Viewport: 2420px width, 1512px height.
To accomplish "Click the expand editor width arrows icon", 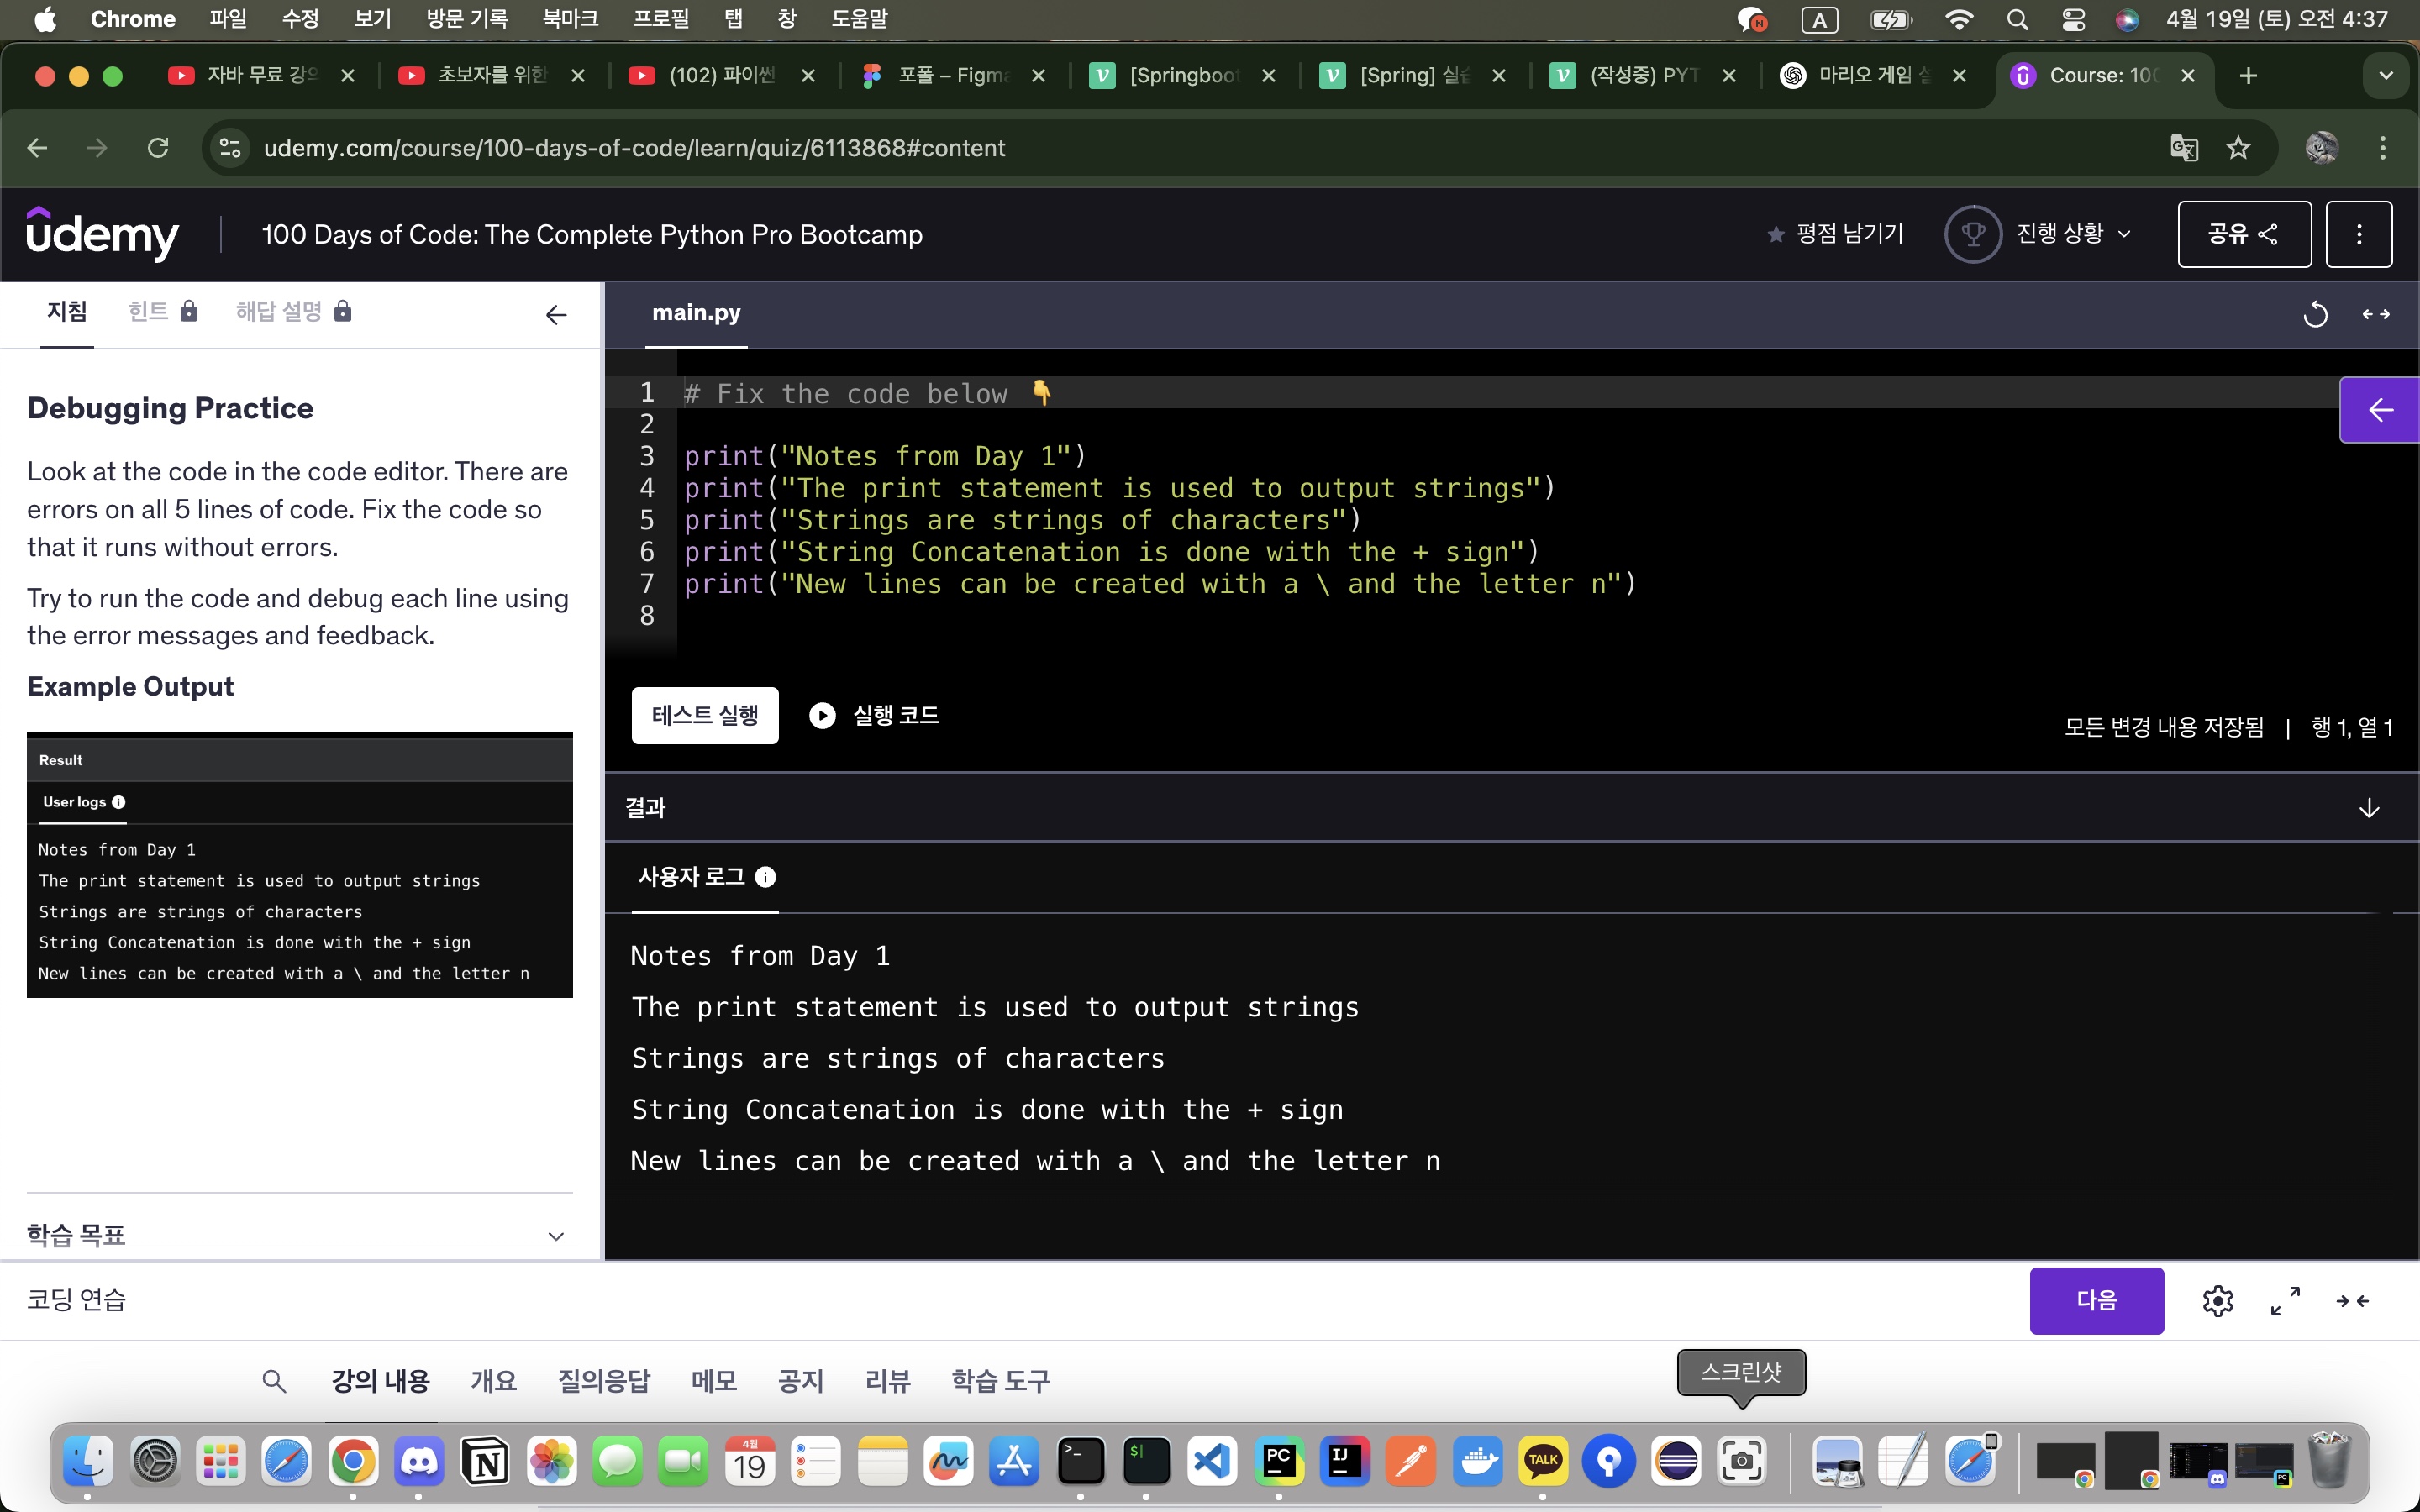I will (x=2376, y=314).
